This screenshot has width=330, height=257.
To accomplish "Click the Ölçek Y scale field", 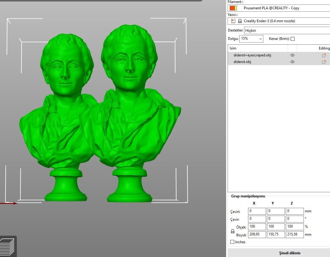I will click(x=276, y=227).
